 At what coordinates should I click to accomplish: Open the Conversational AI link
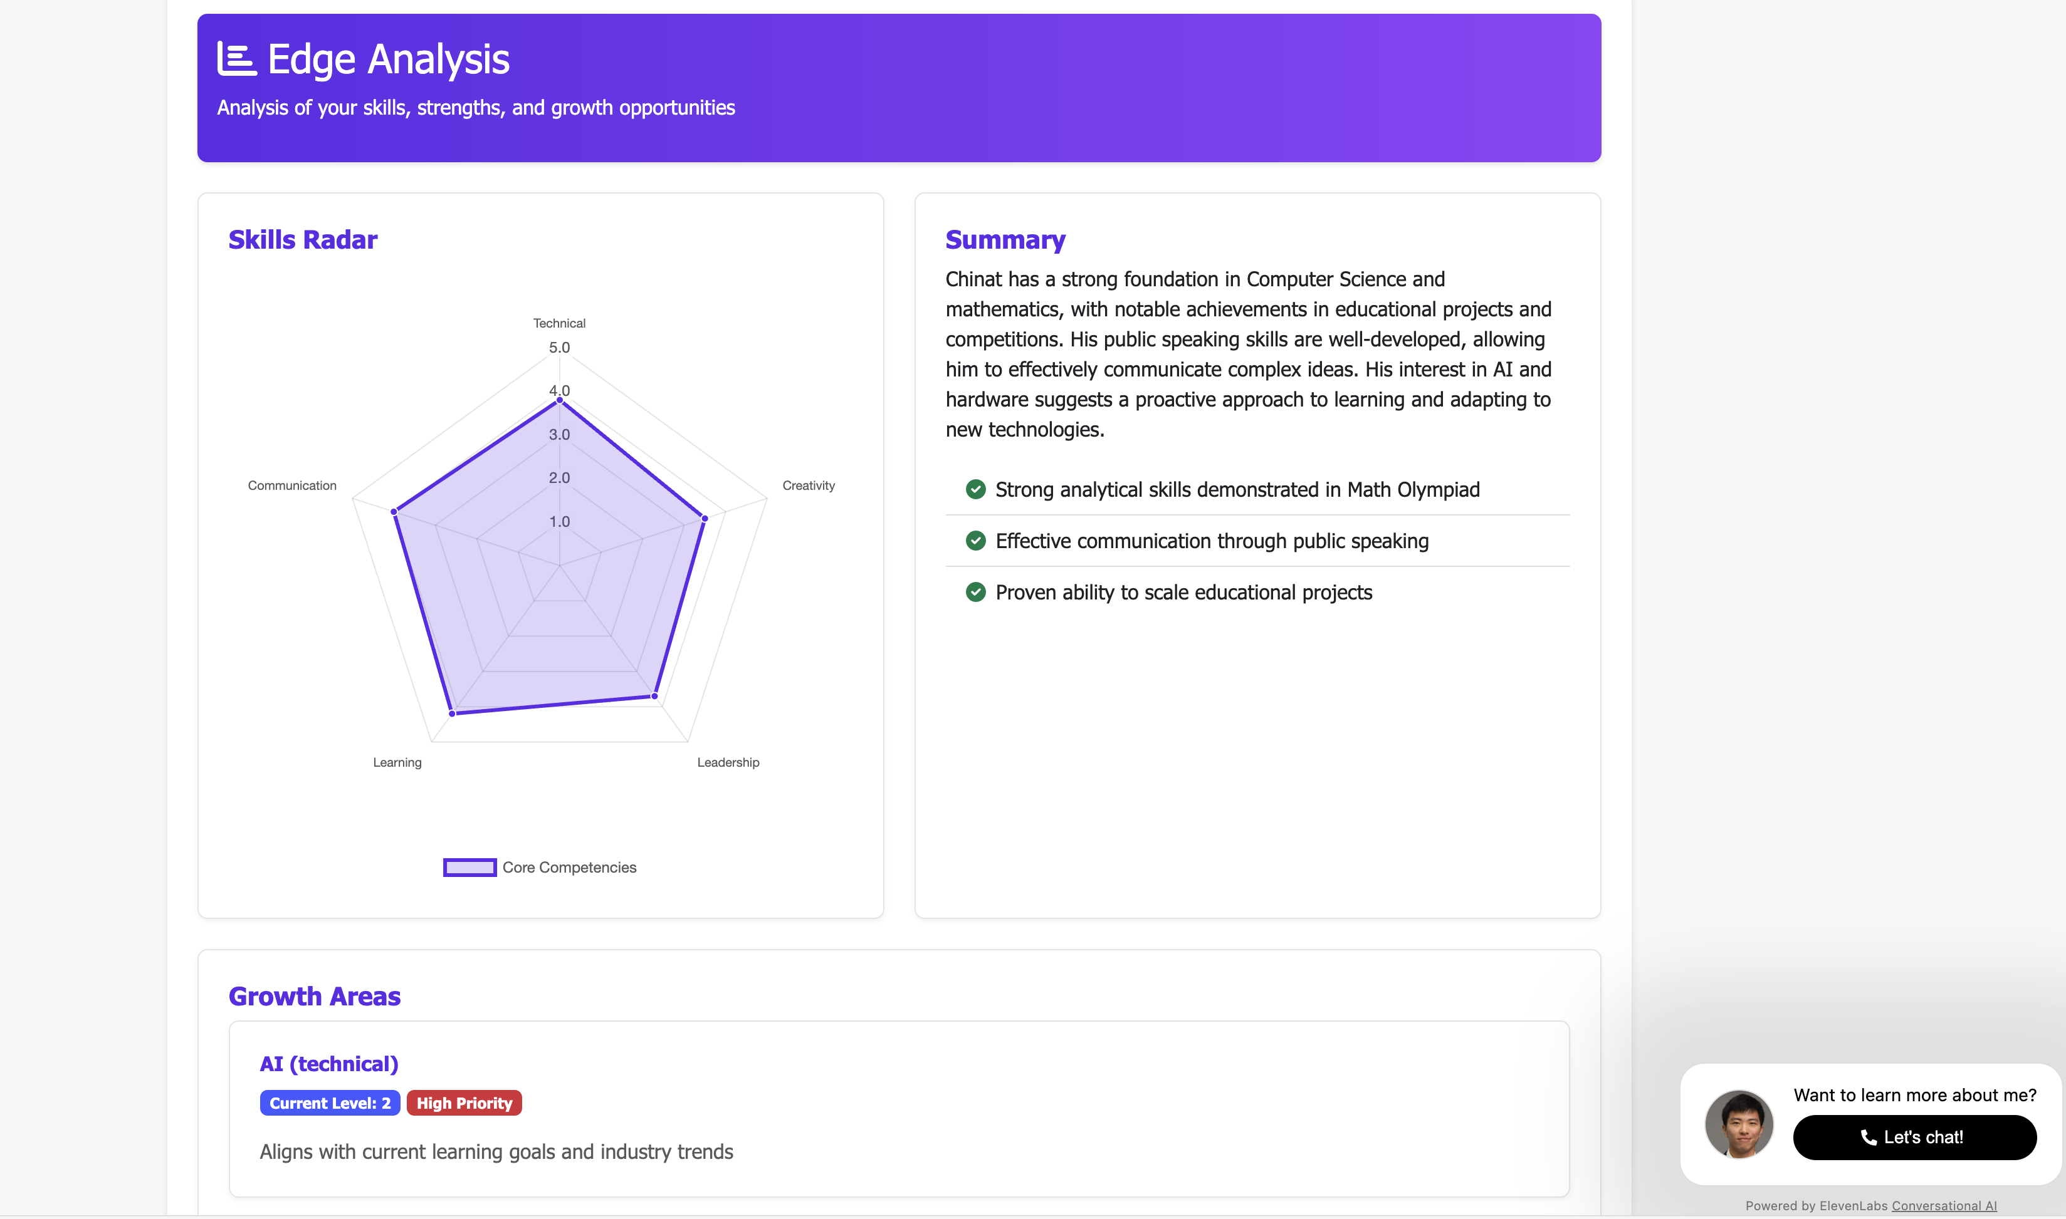tap(1944, 1206)
